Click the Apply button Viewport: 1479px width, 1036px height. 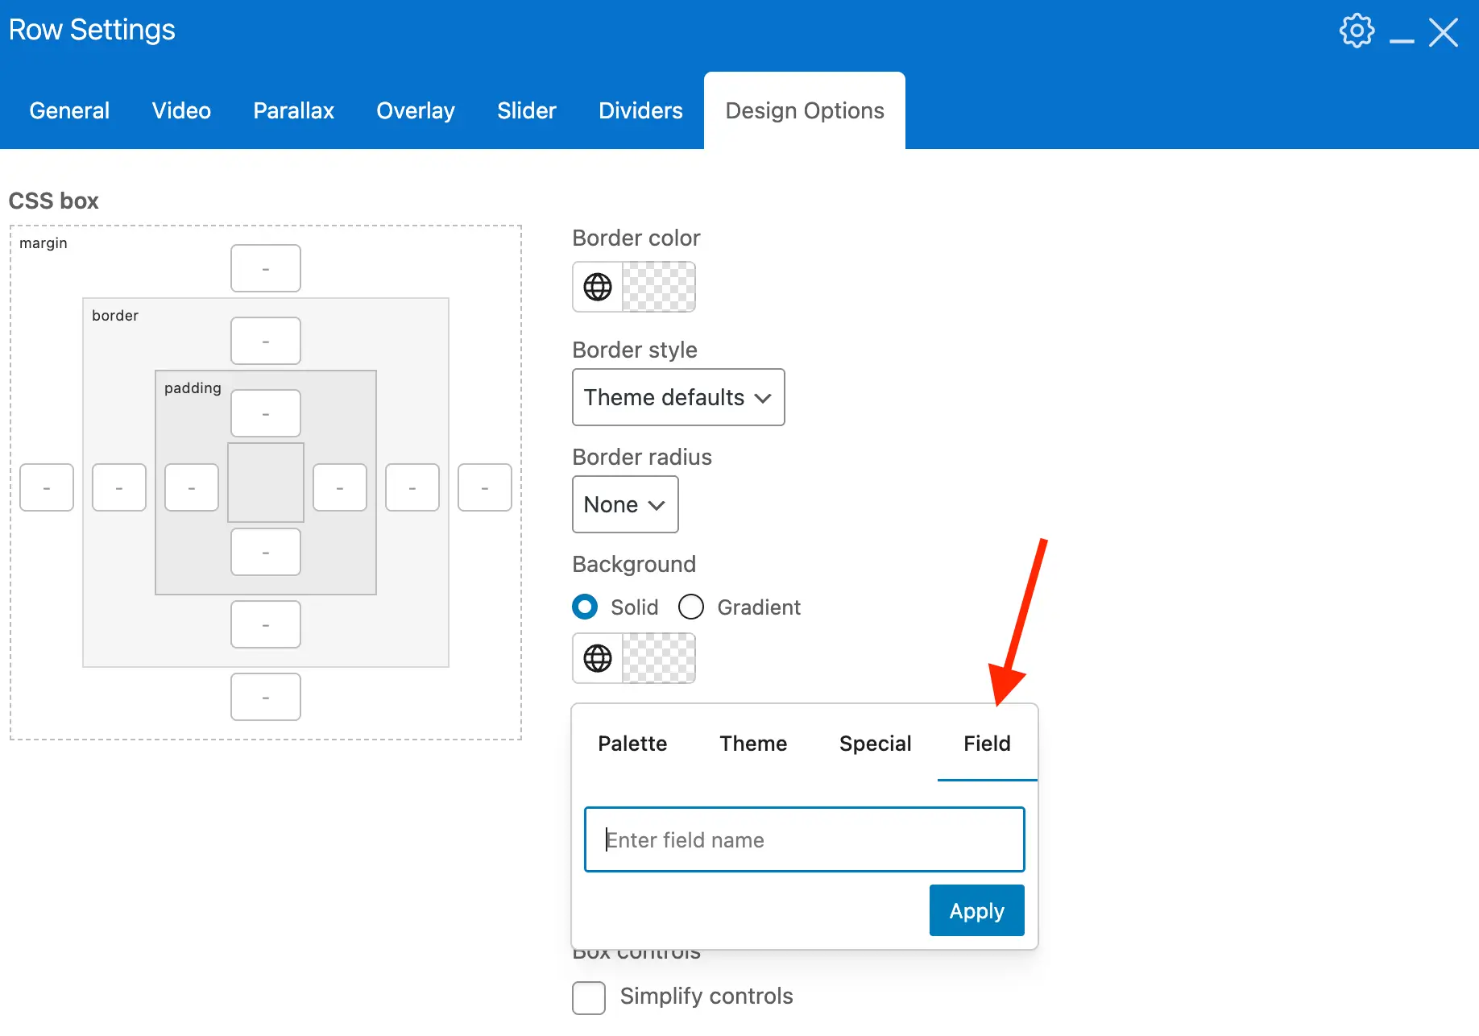tap(976, 910)
